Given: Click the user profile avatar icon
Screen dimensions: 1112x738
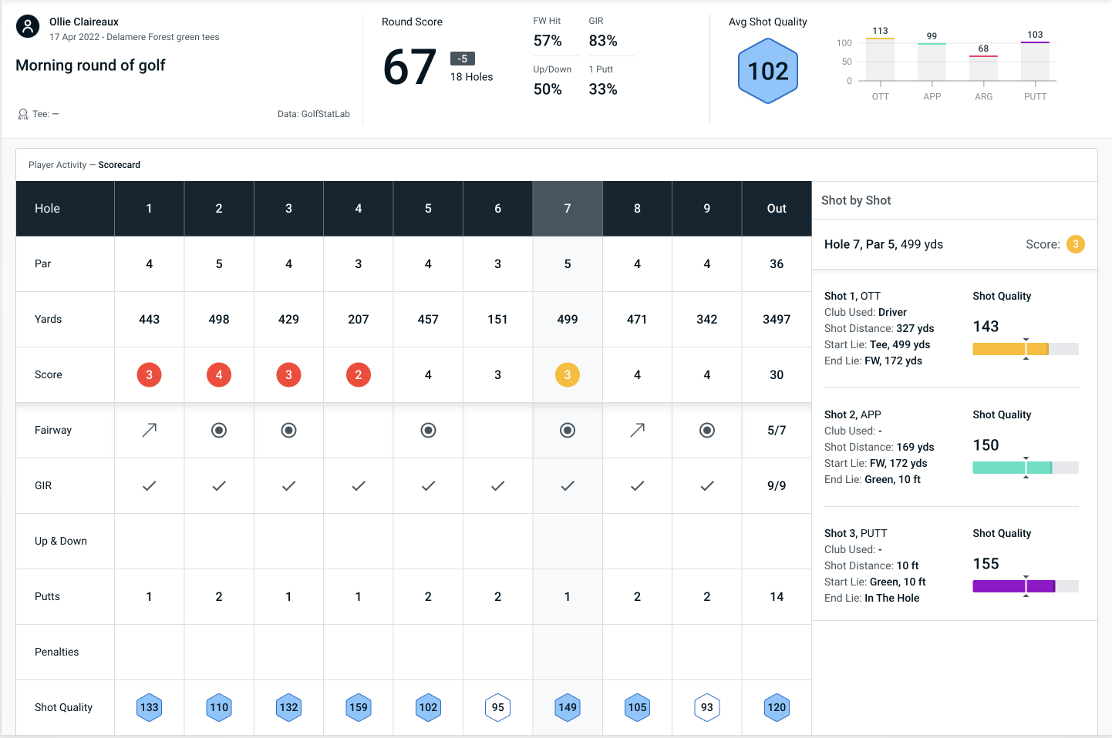Looking at the screenshot, I should (x=28, y=27).
